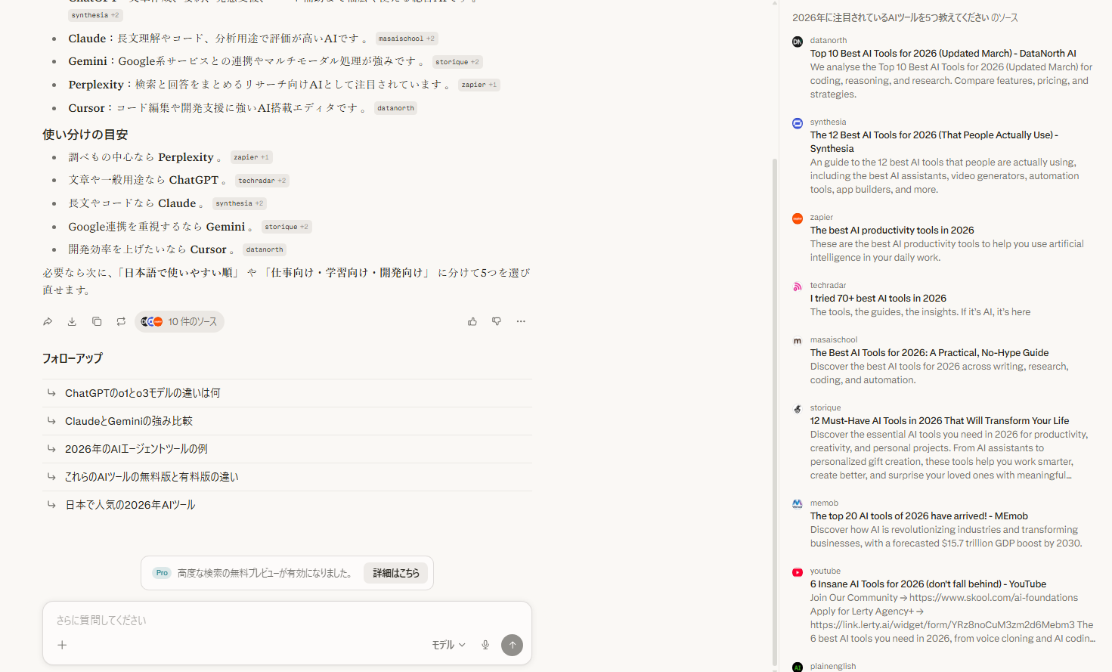Open source 12 Must-Have AI Tools in 2026

(x=940, y=421)
